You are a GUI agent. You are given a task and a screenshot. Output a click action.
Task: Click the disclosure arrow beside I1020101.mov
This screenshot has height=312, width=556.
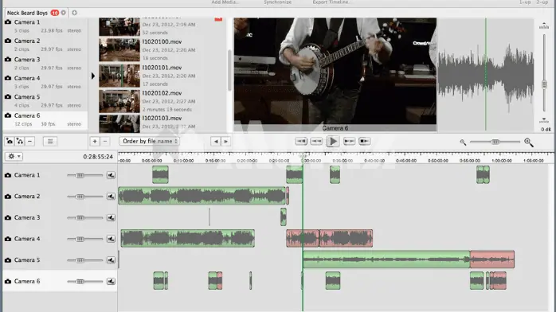(93, 76)
